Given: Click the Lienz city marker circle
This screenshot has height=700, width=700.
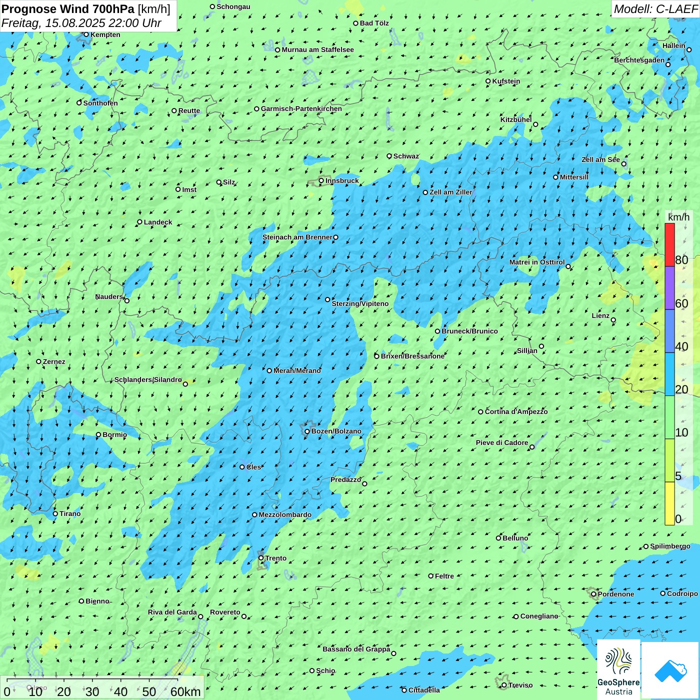Looking at the screenshot, I should coord(613,320).
